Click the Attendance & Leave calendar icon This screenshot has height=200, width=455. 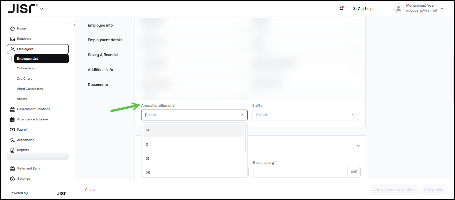click(x=12, y=119)
